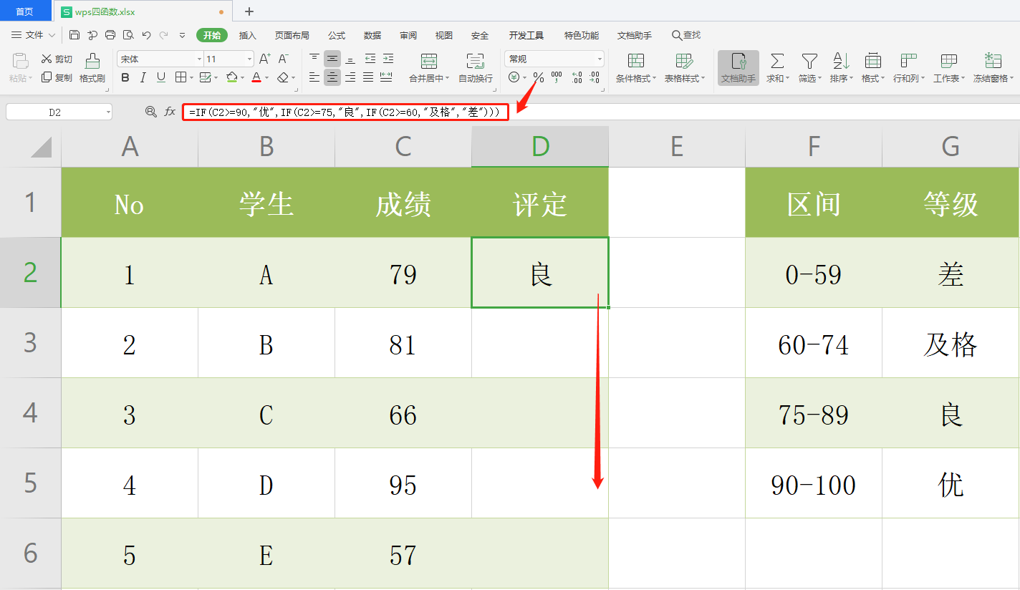Click the Print Preview icon
Viewport: 1020px width, 590px height.
click(x=128, y=34)
